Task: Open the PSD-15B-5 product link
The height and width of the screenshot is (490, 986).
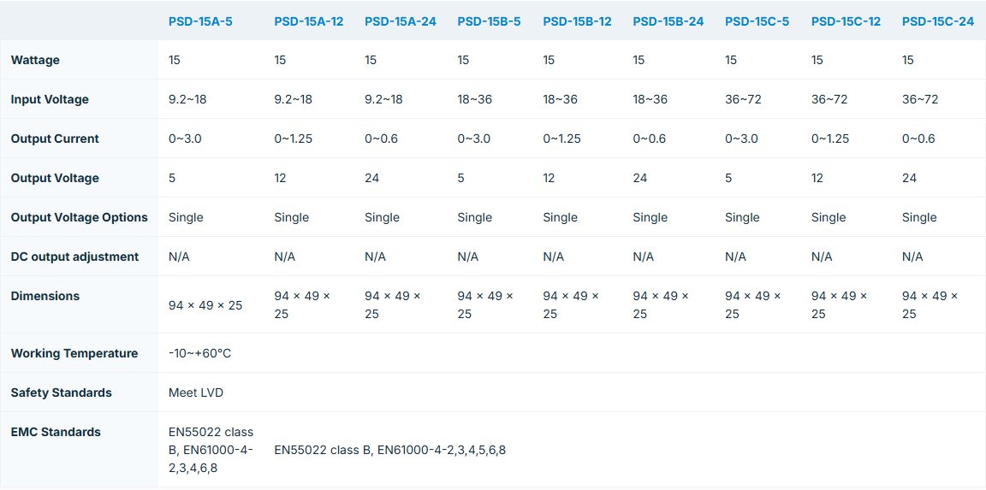Action: (x=489, y=21)
